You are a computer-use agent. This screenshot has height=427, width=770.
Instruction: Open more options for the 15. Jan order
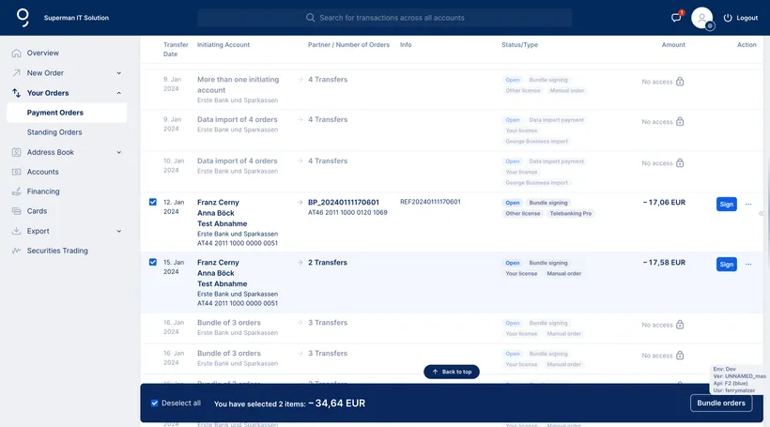coord(748,264)
